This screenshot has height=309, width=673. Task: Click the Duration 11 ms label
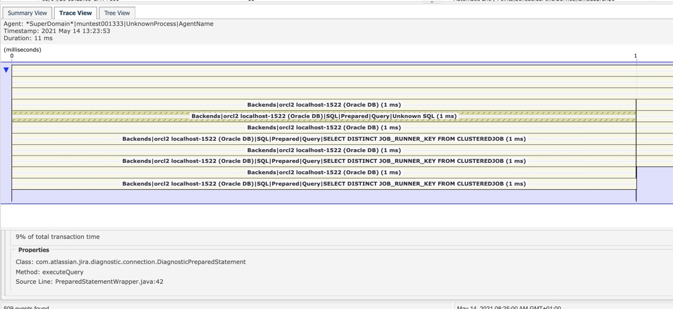pos(28,38)
